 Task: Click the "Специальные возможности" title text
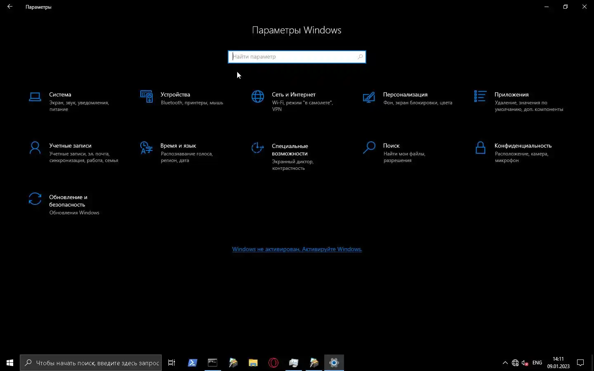tap(290, 150)
